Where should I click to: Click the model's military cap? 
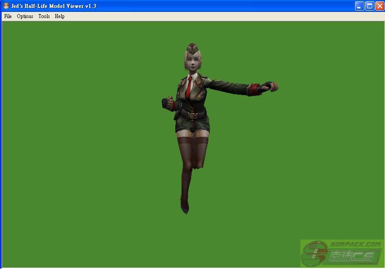[192, 48]
